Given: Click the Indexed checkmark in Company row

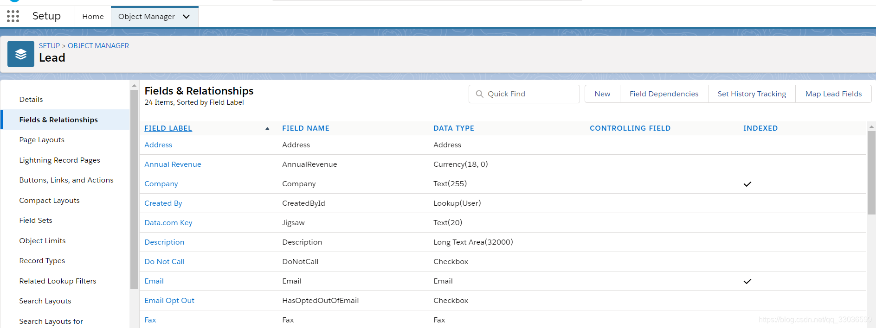Looking at the screenshot, I should click(747, 184).
